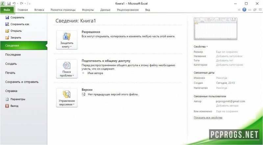The image size is (263, 145).
Task: Switch to the Вид ribbon tab
Action: coord(148,10)
